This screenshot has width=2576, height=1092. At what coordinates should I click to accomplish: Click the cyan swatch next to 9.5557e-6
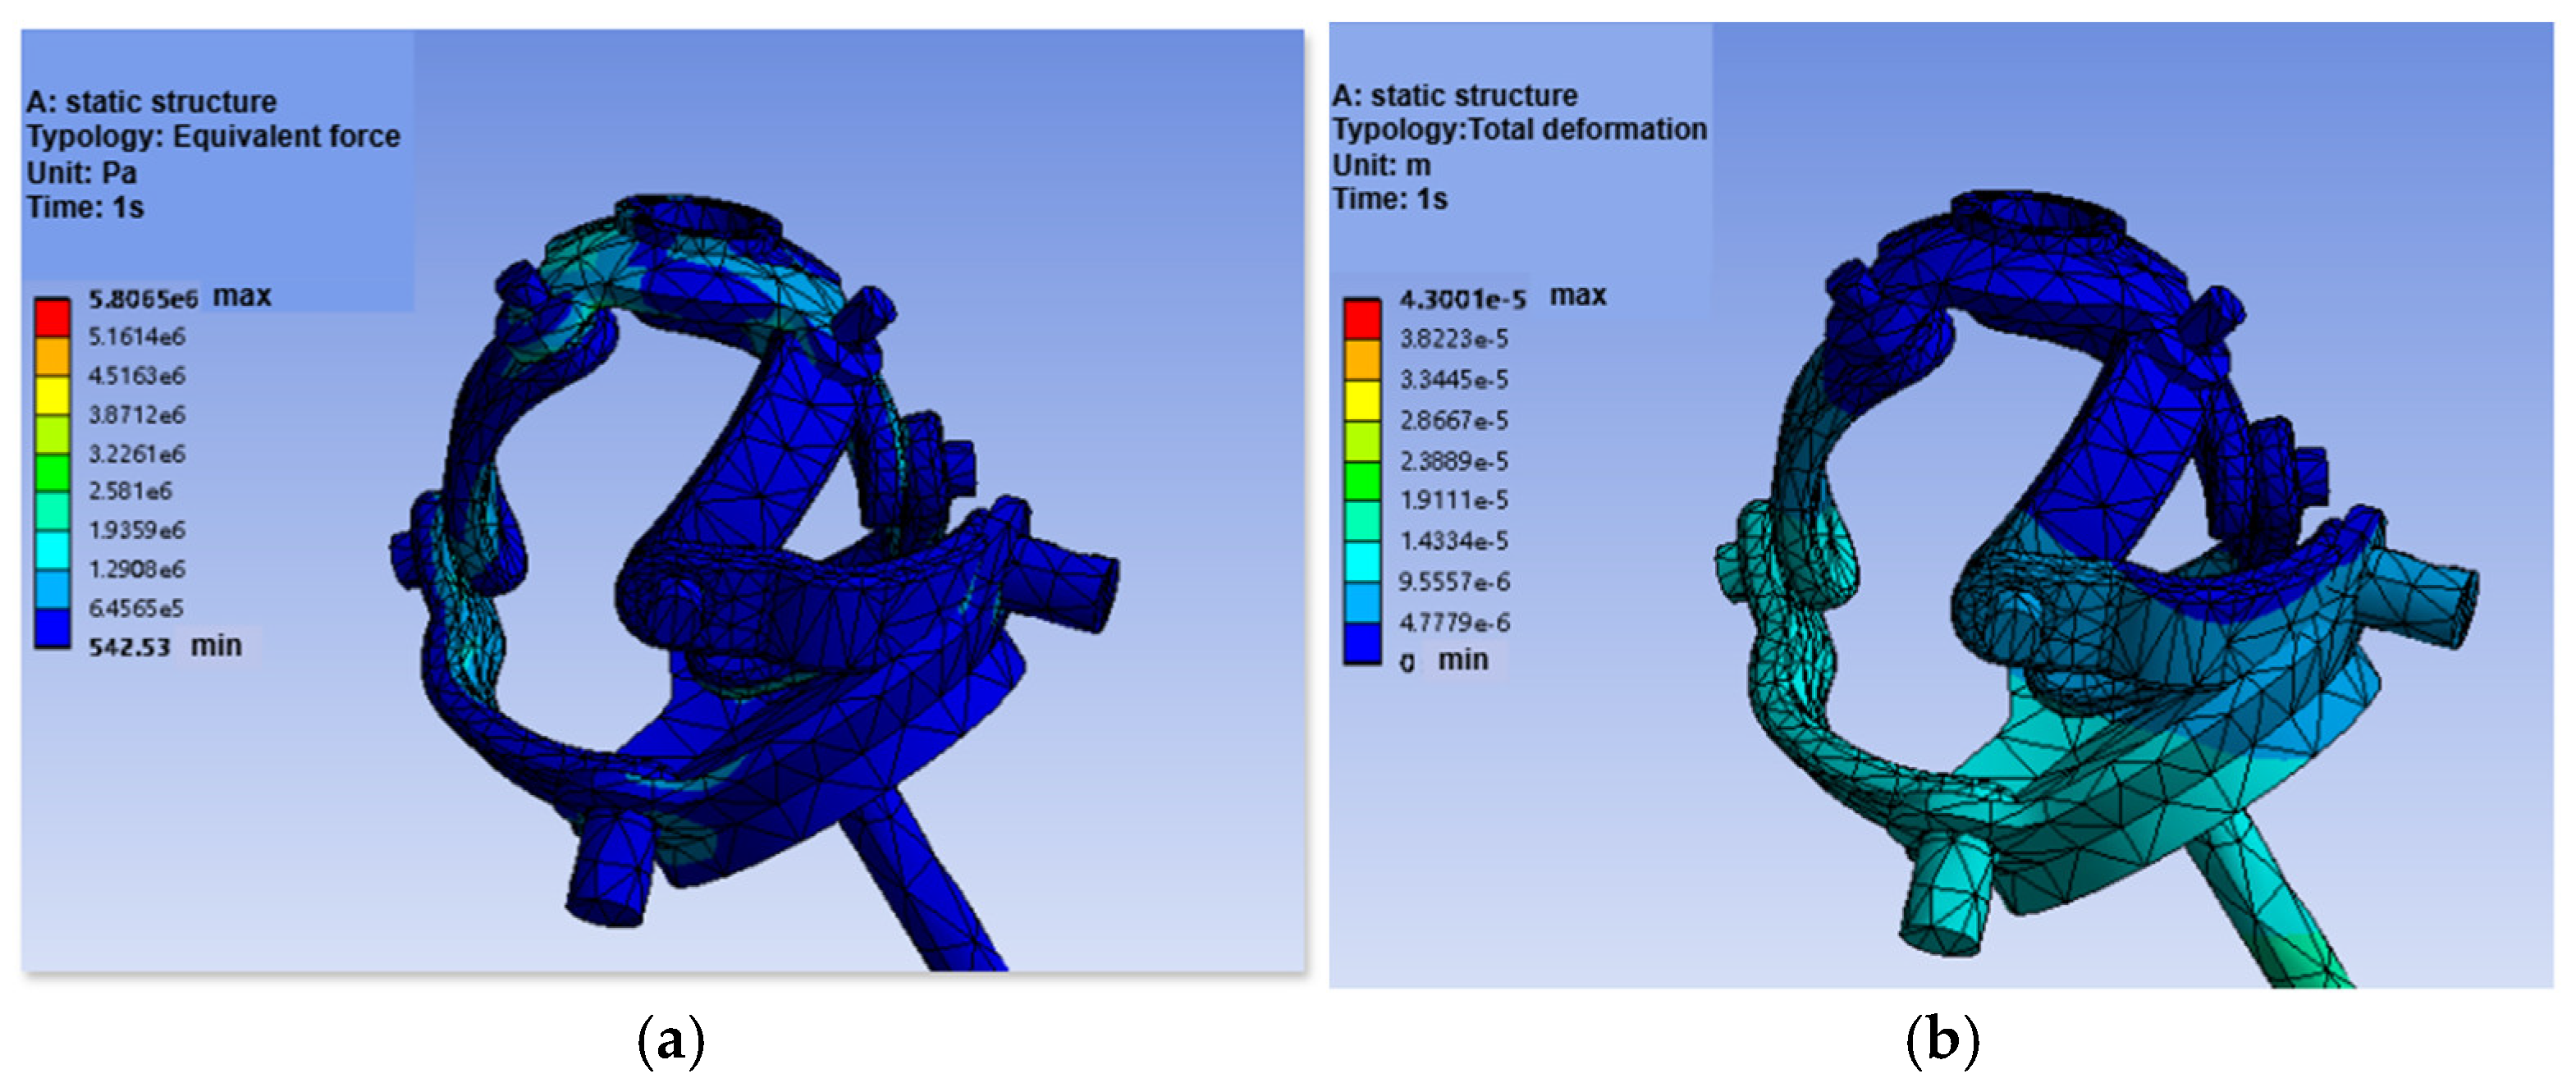pyautogui.click(x=1362, y=563)
